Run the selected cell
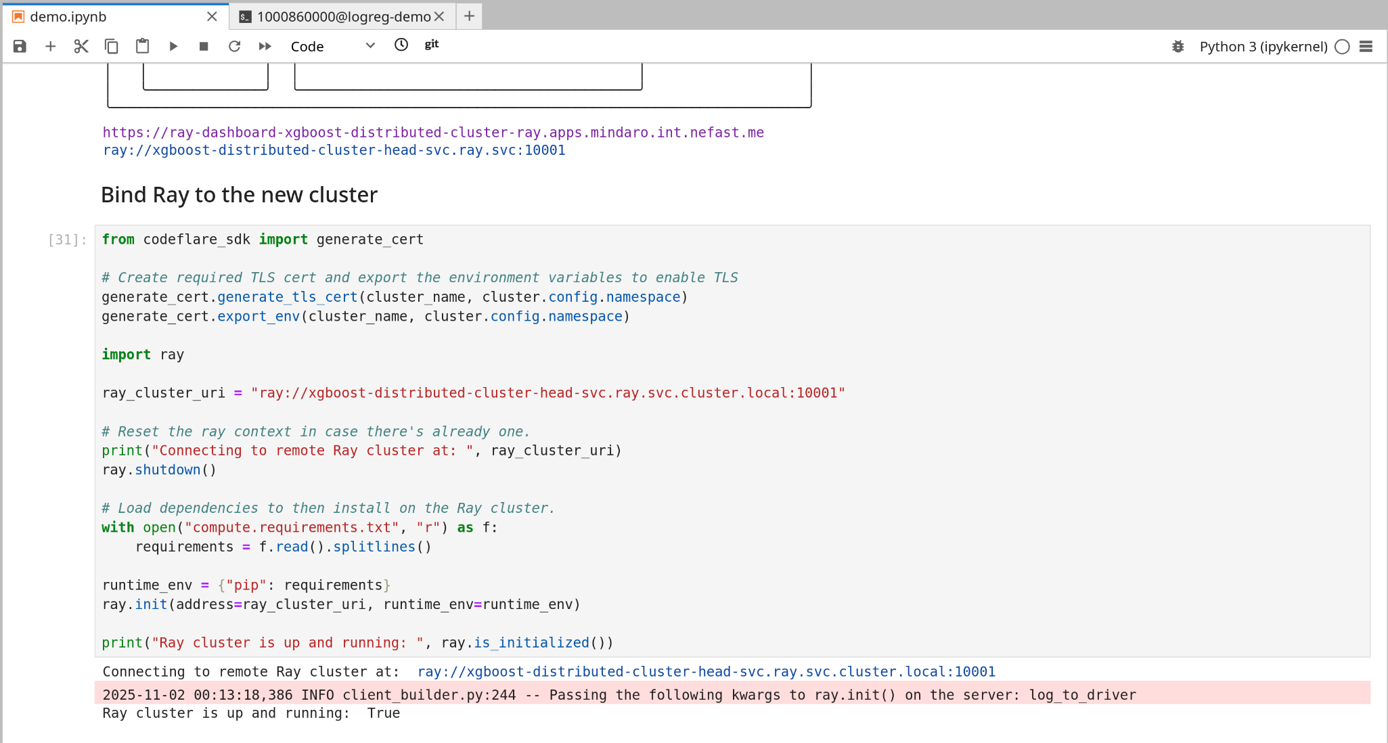 click(x=173, y=46)
